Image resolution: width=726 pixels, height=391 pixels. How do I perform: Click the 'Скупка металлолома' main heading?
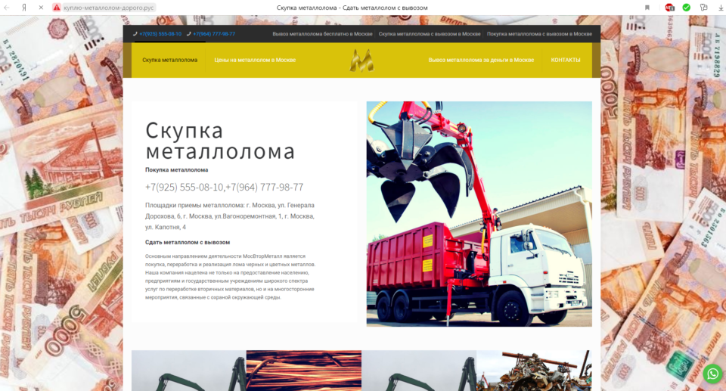[x=220, y=141]
